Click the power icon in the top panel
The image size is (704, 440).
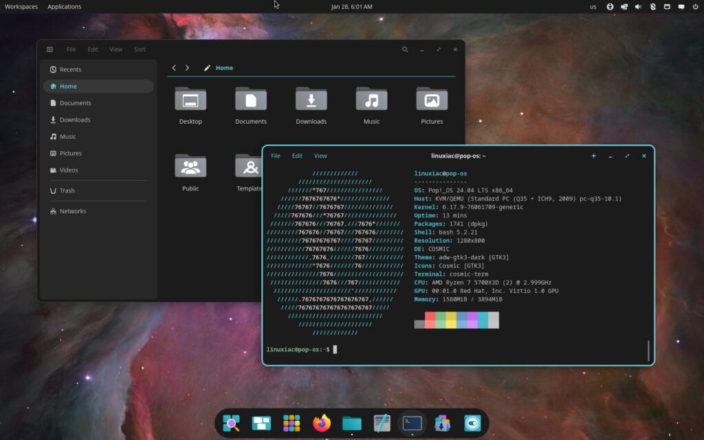tap(694, 6)
